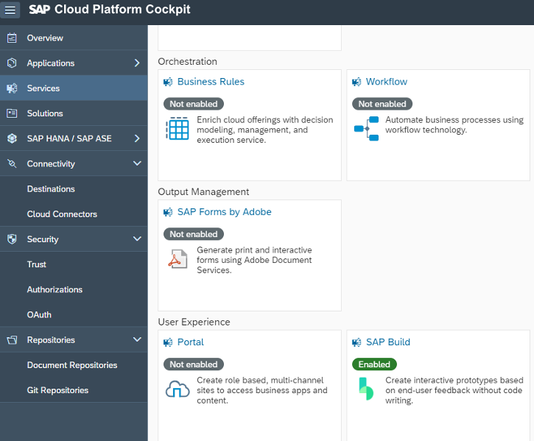Open the SAP Forms by Adobe link
This screenshot has width=534, height=441.
tap(225, 212)
